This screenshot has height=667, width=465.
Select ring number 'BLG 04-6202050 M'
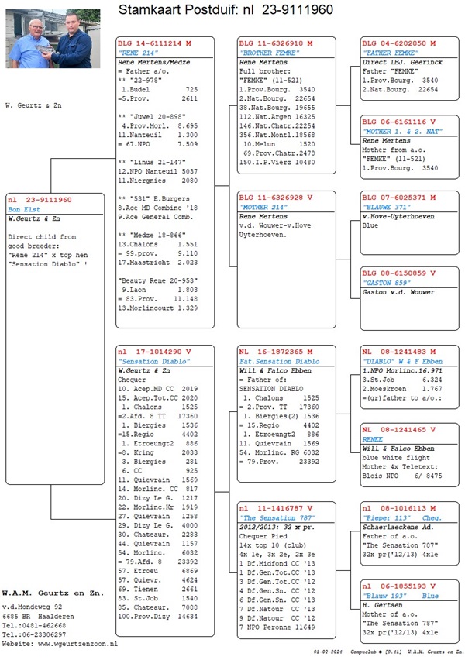click(x=398, y=43)
